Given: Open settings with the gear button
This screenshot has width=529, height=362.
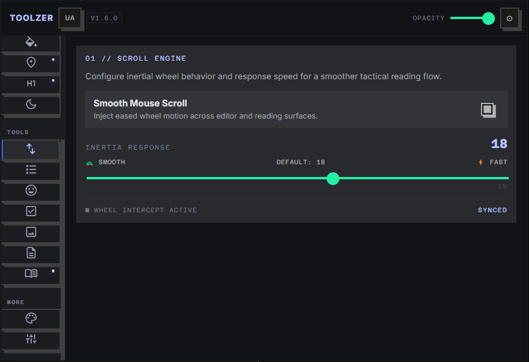Looking at the screenshot, I should [509, 19].
